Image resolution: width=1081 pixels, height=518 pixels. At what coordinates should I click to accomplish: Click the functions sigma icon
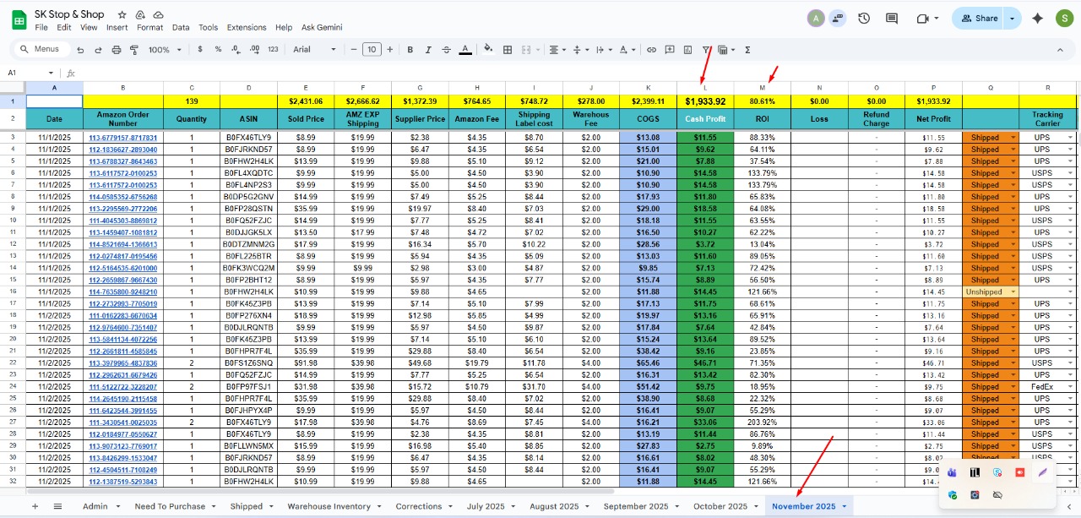pyautogui.click(x=747, y=50)
